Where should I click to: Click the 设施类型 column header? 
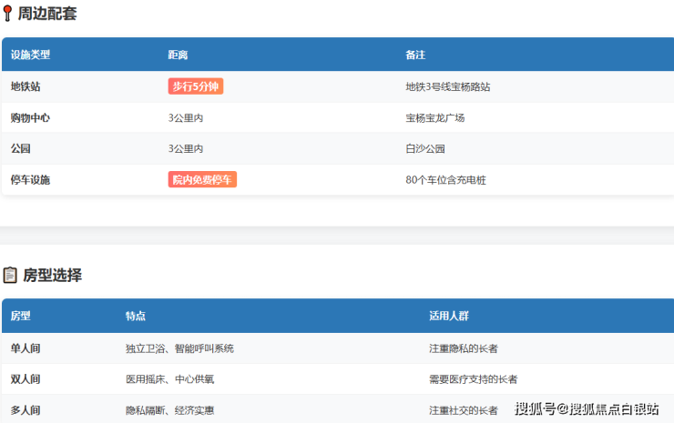[x=31, y=55]
